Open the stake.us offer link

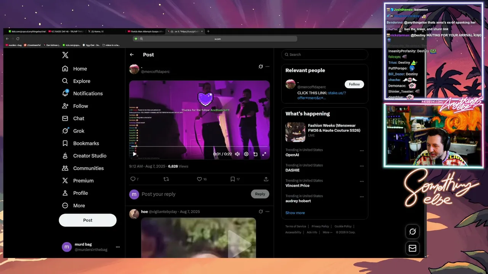click(321, 96)
